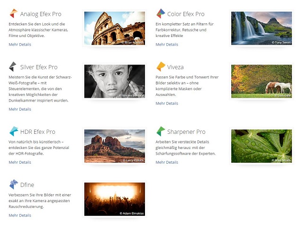
Task: Click the Dfine blue logo icon
Action: pos(14,185)
